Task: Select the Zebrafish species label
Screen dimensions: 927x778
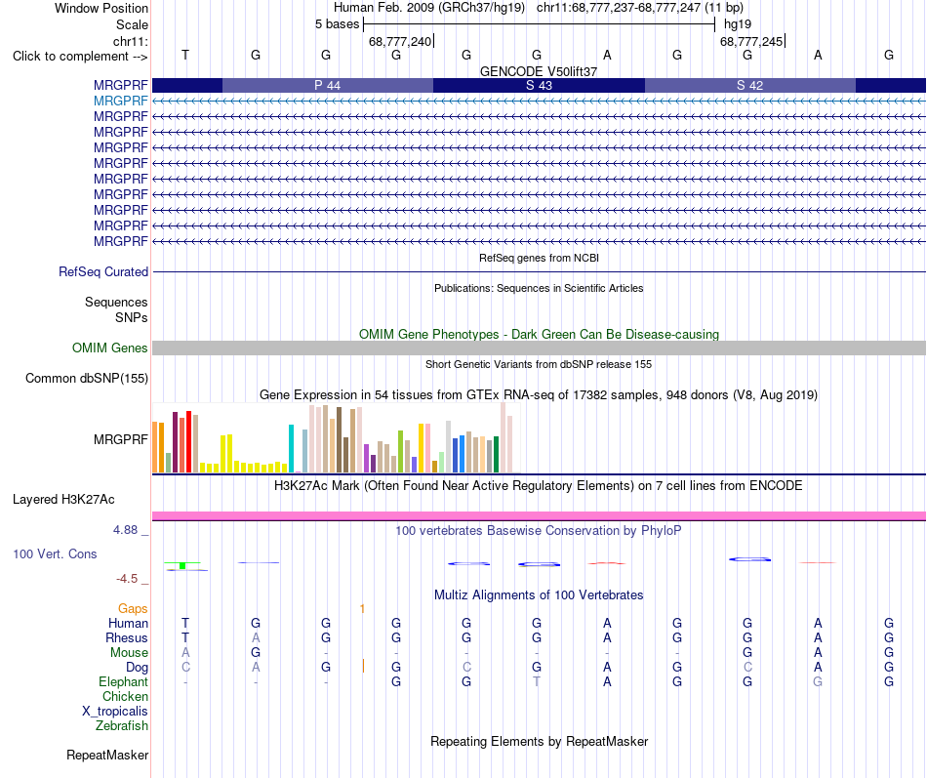Action: point(122,726)
